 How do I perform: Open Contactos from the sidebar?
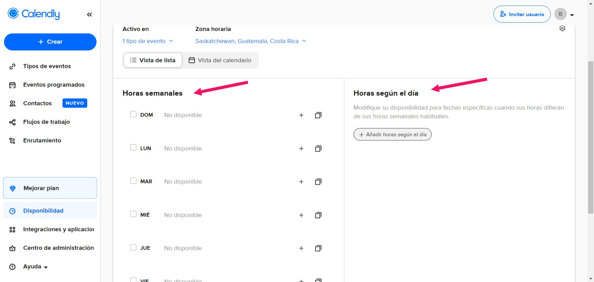(37, 103)
